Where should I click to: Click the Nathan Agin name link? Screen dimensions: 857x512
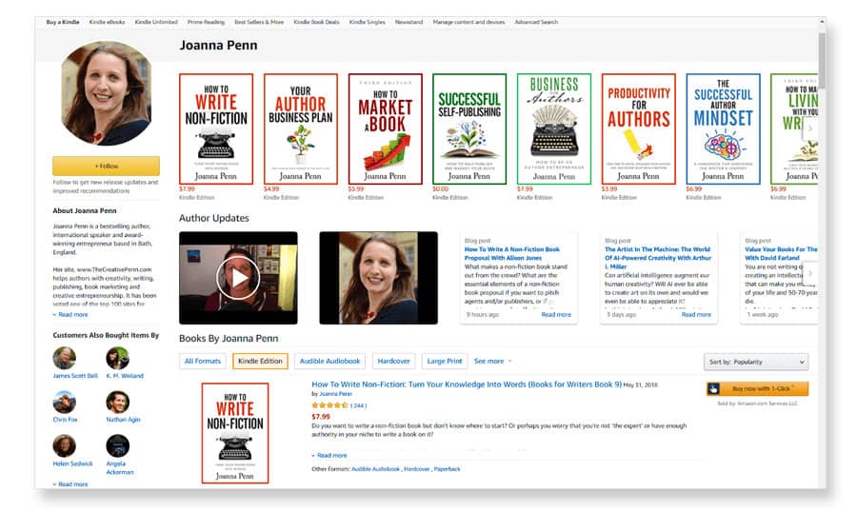point(123,420)
